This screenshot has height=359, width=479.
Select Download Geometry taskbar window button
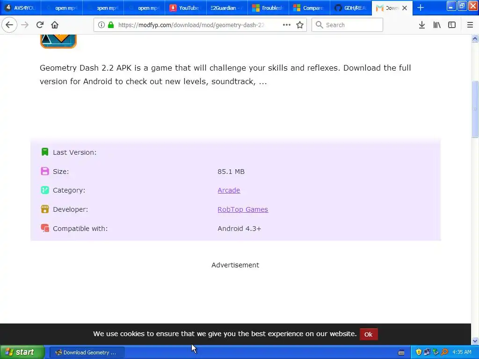87,352
